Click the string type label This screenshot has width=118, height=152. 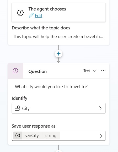point(51,135)
